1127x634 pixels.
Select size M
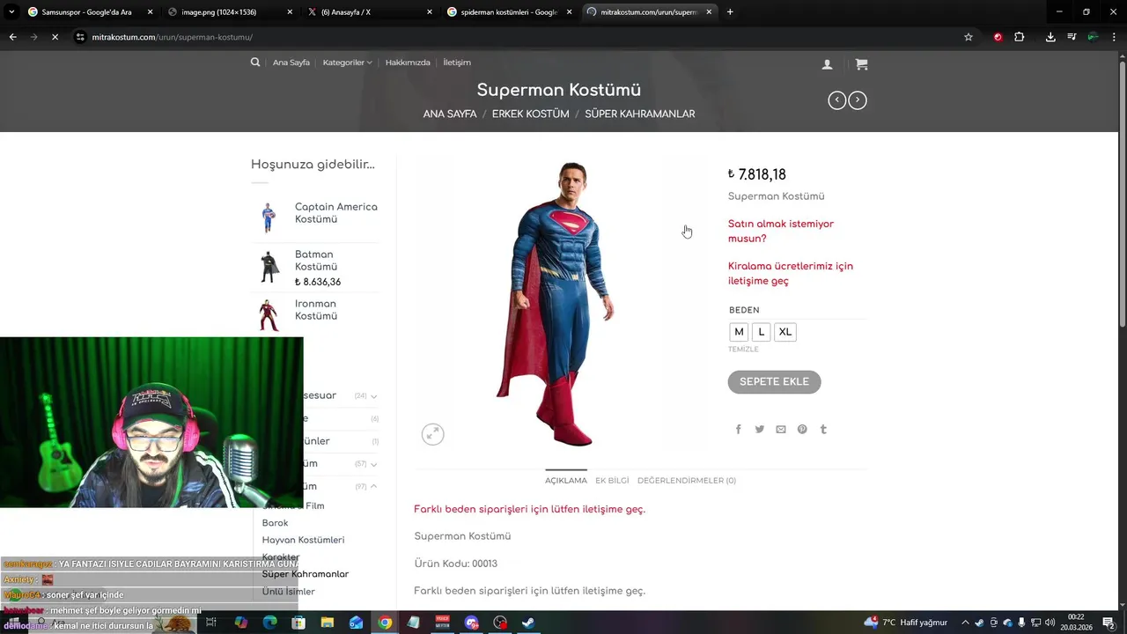tap(739, 332)
